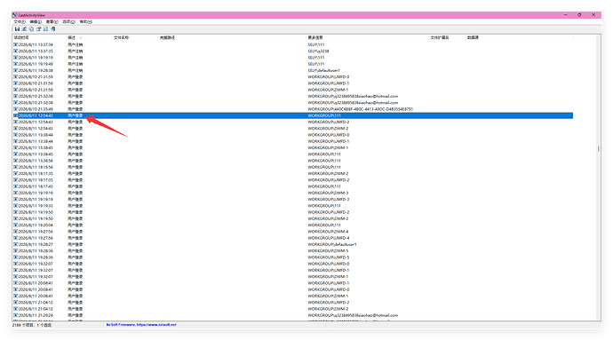
Task: Open the 文件(F) menu
Action: (x=20, y=22)
